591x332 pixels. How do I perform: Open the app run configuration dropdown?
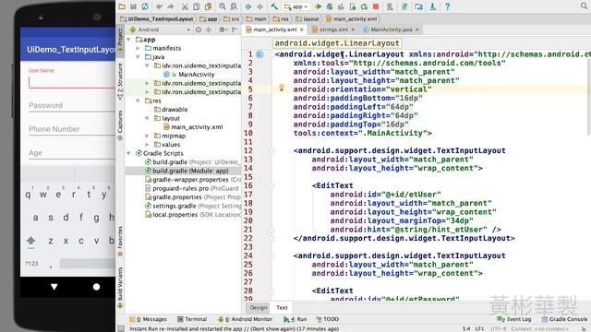coord(296,6)
